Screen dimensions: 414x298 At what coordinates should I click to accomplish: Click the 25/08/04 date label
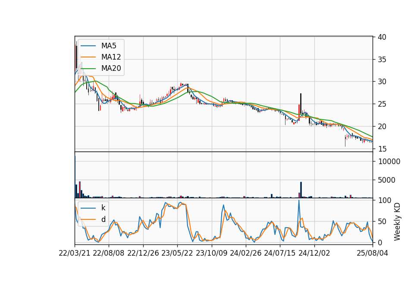click(372, 254)
